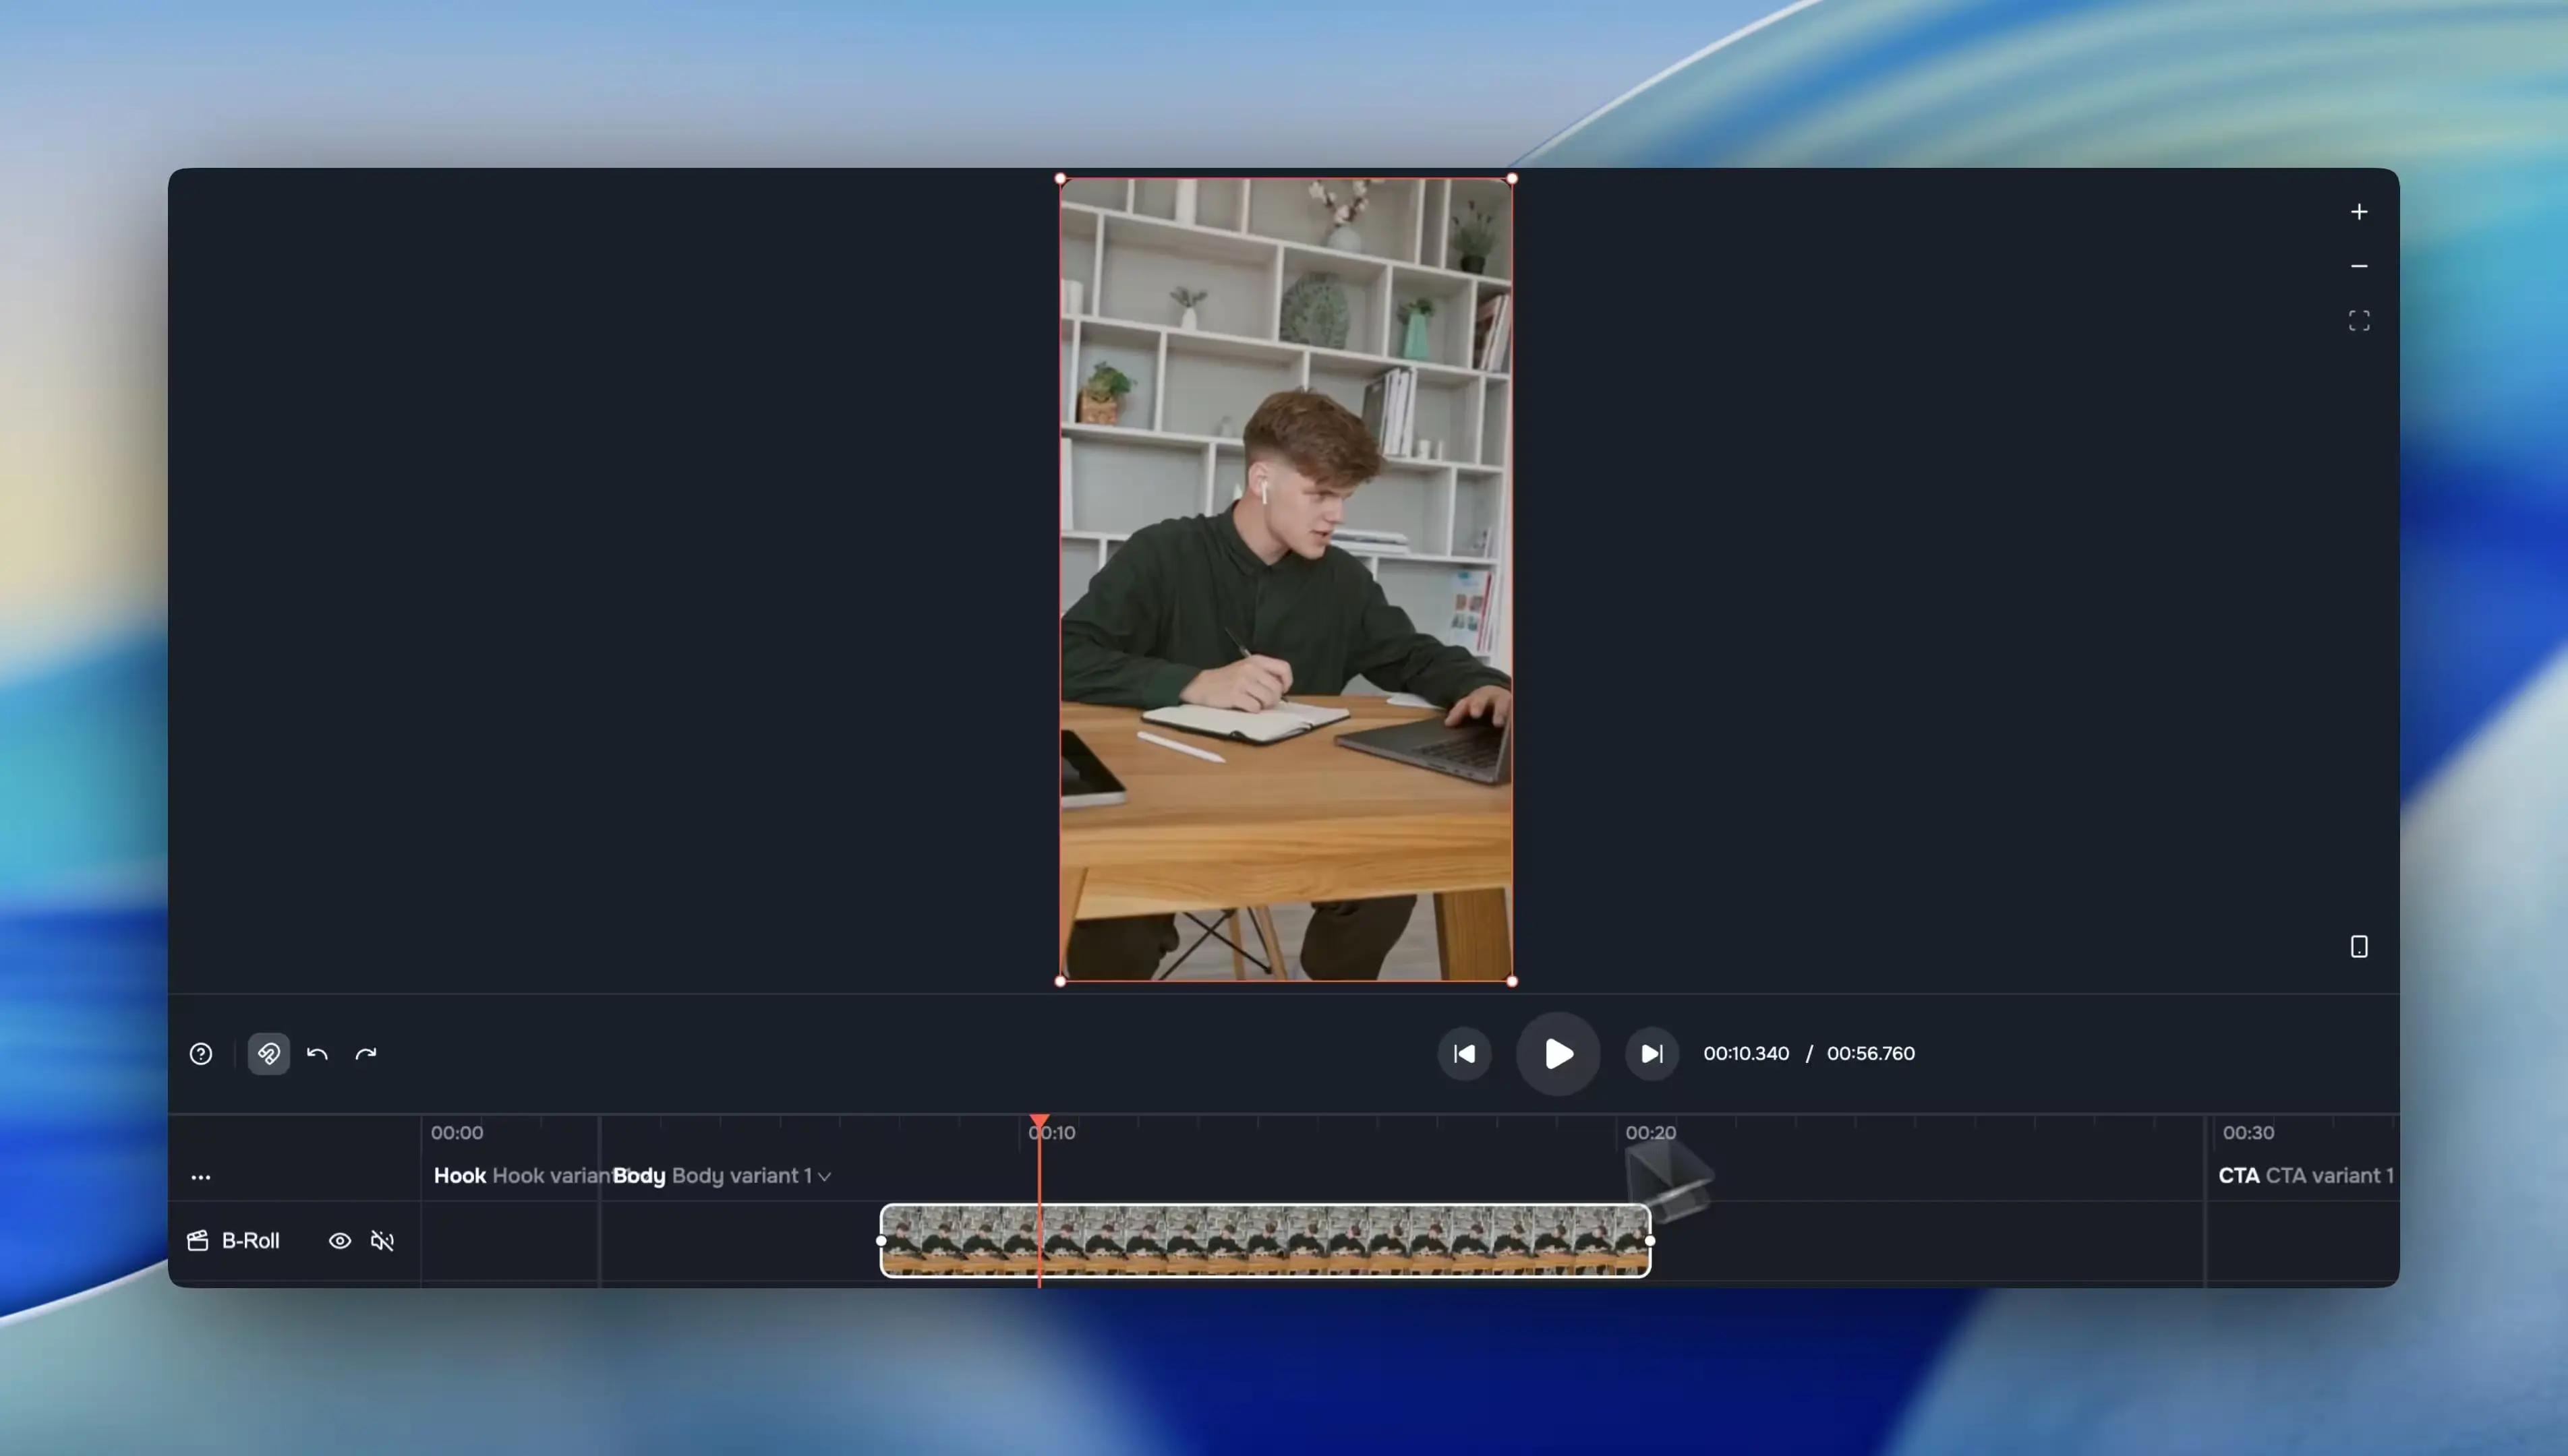Click the 00:30 mark on the ruler
This screenshot has height=1456, width=2568.
coord(2249,1133)
